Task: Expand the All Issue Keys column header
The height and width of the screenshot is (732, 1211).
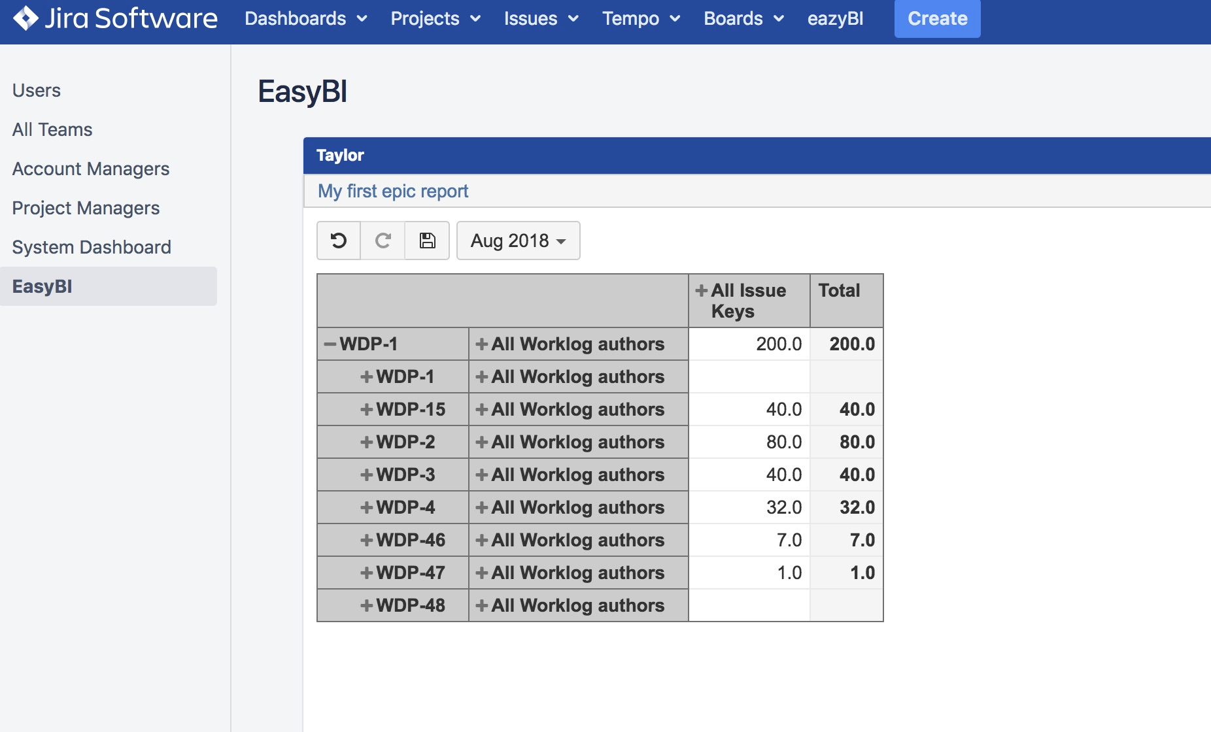Action: pos(702,291)
